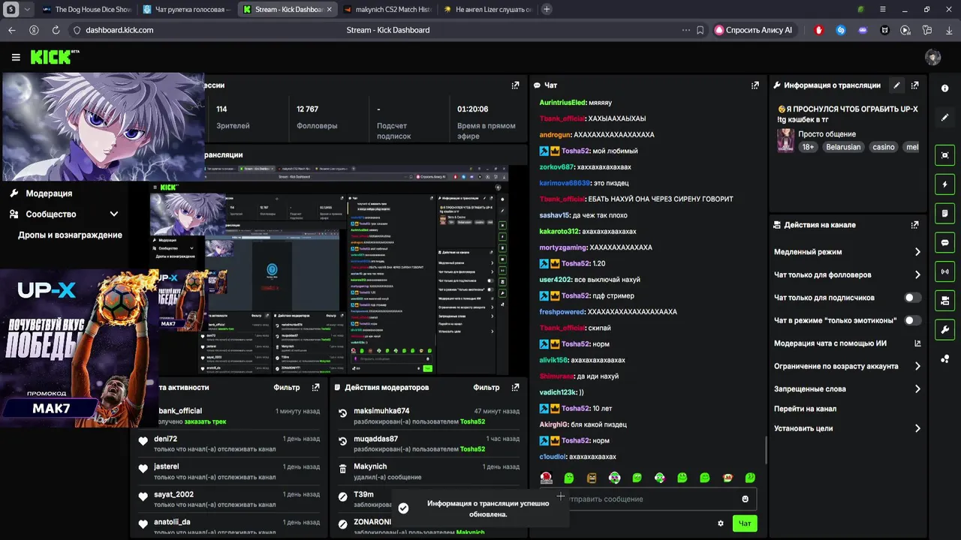Viewport: 961px width, 540px height.
Task: Click the chat bubble icon in right sidebar
Action: (x=944, y=242)
